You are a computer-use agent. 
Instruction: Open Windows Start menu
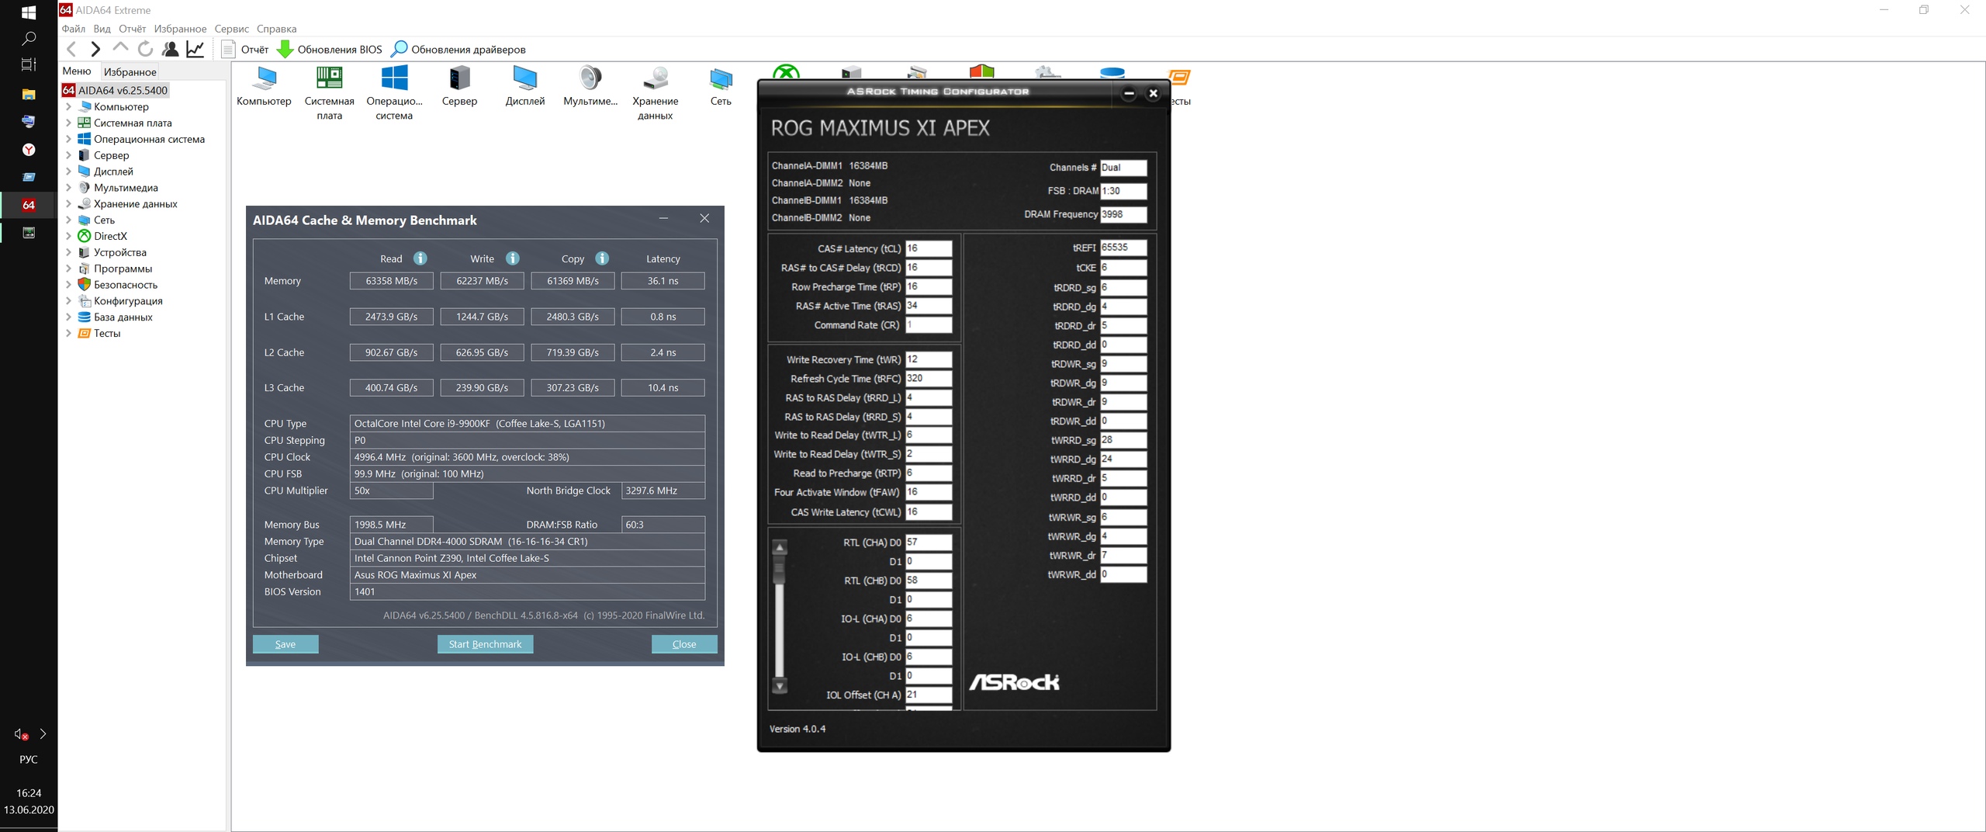point(29,12)
